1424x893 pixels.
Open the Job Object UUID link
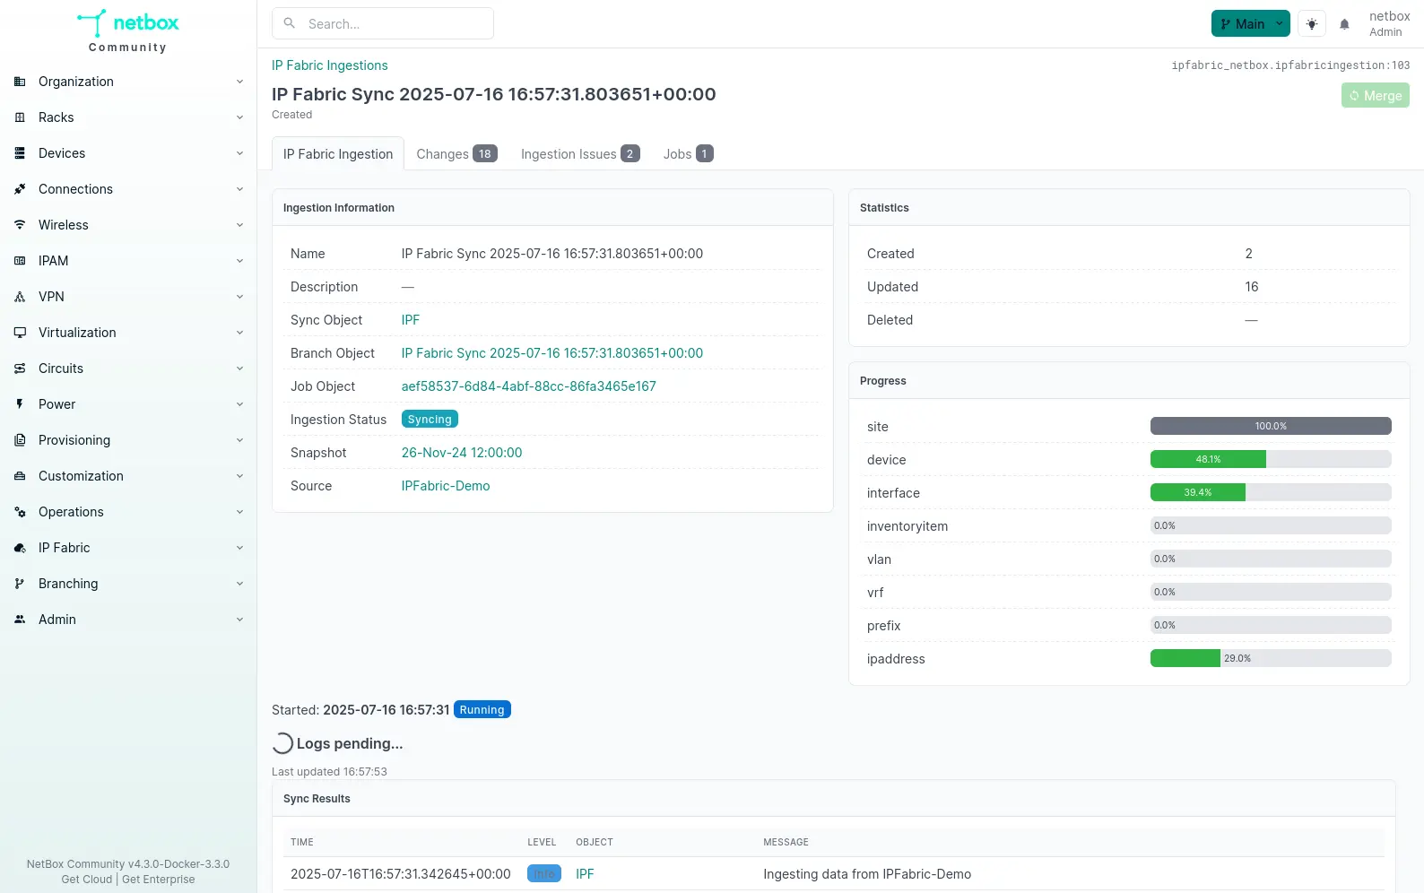coord(528,386)
